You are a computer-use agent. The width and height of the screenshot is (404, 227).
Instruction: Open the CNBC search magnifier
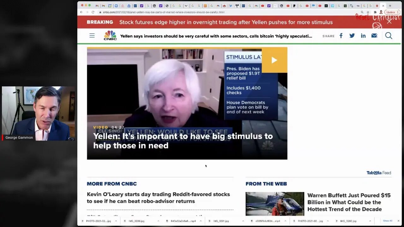389,36
